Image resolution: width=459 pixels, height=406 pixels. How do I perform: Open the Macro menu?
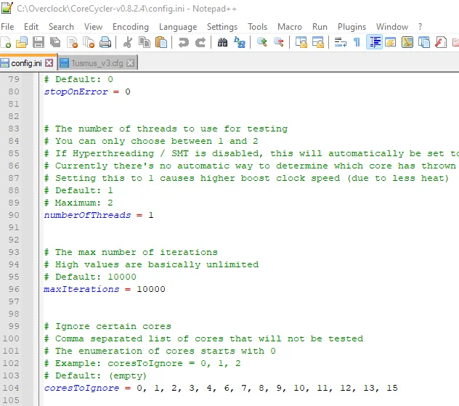[x=290, y=27]
